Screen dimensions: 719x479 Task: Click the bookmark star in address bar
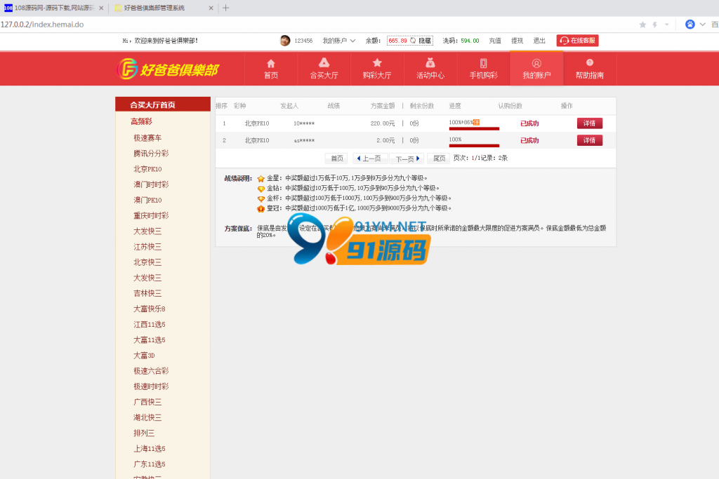(643, 25)
